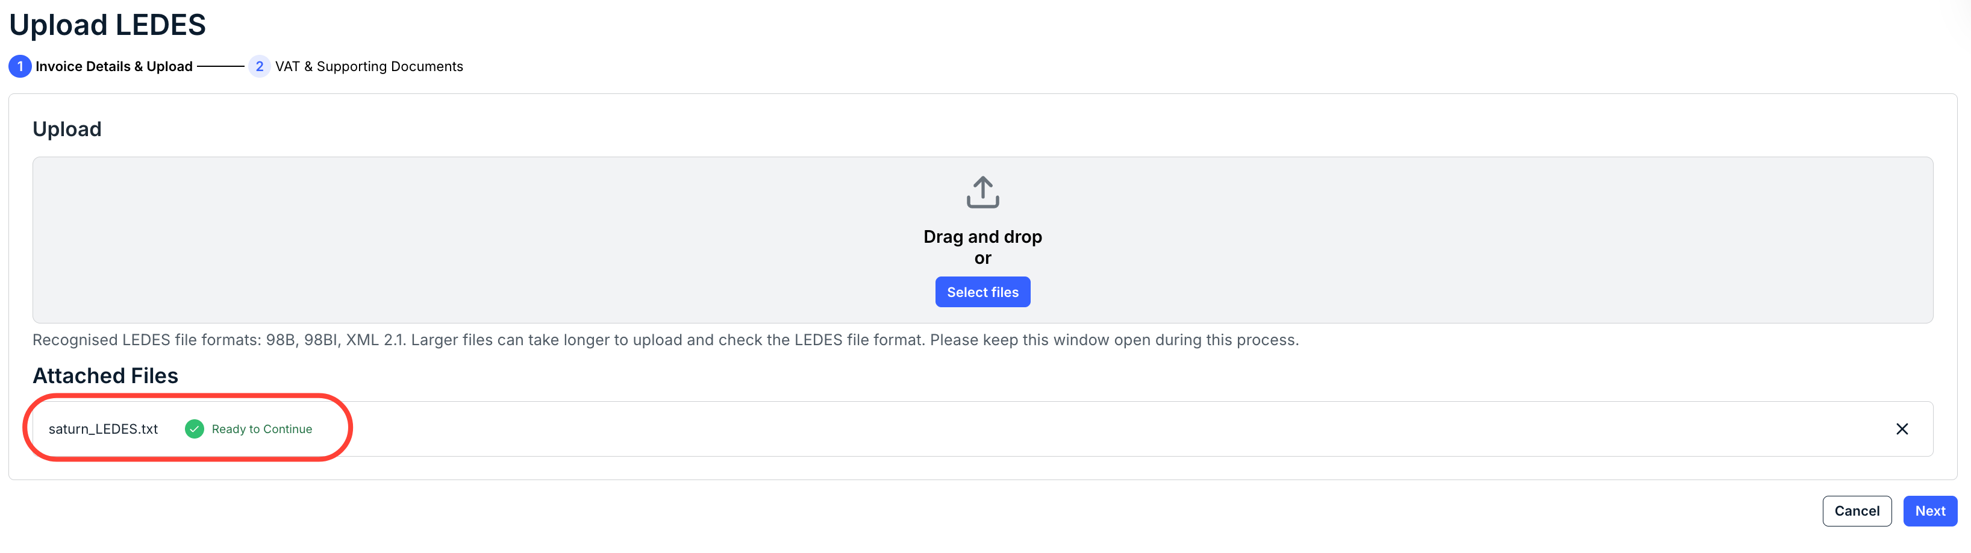
Task: Go to the VAT & Supporting Documents step
Action: tap(369, 66)
